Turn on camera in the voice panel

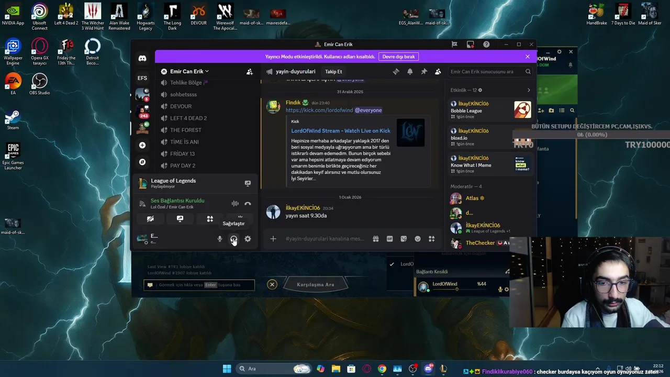(150, 219)
